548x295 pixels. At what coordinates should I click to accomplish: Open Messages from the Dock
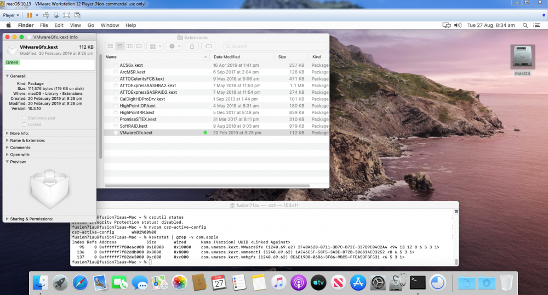click(139, 282)
